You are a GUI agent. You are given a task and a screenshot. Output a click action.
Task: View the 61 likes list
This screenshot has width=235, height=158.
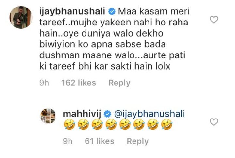pos(100,141)
